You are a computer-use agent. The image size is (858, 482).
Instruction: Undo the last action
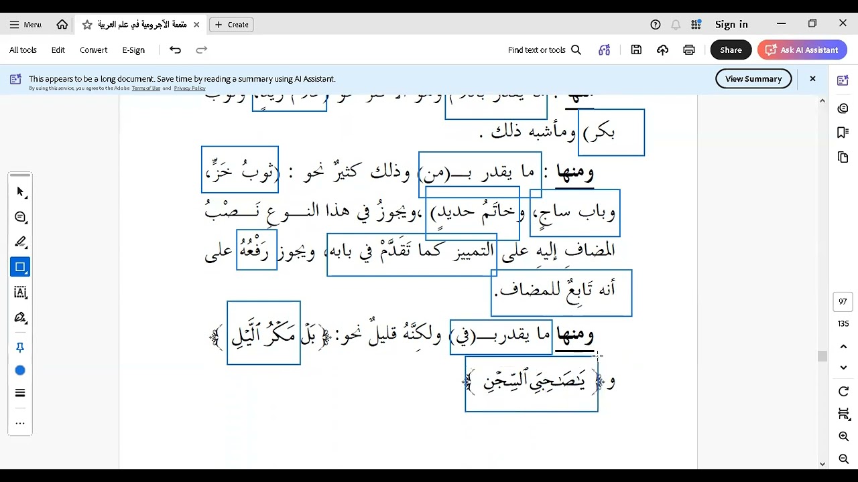[x=176, y=50]
